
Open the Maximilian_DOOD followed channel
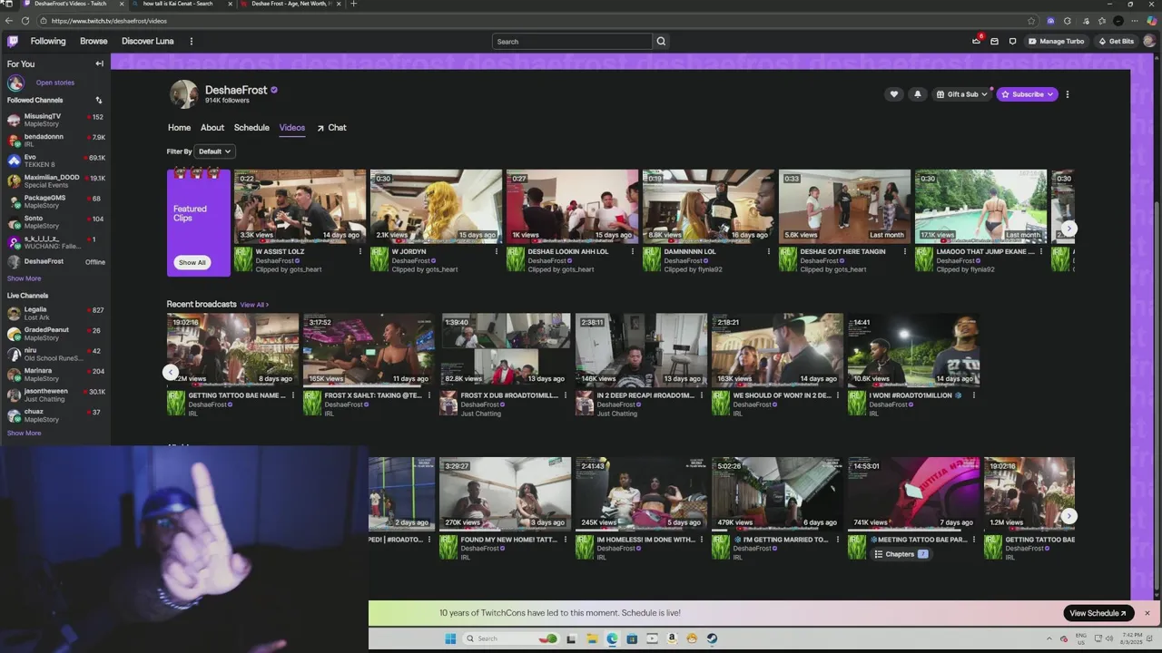(56, 181)
